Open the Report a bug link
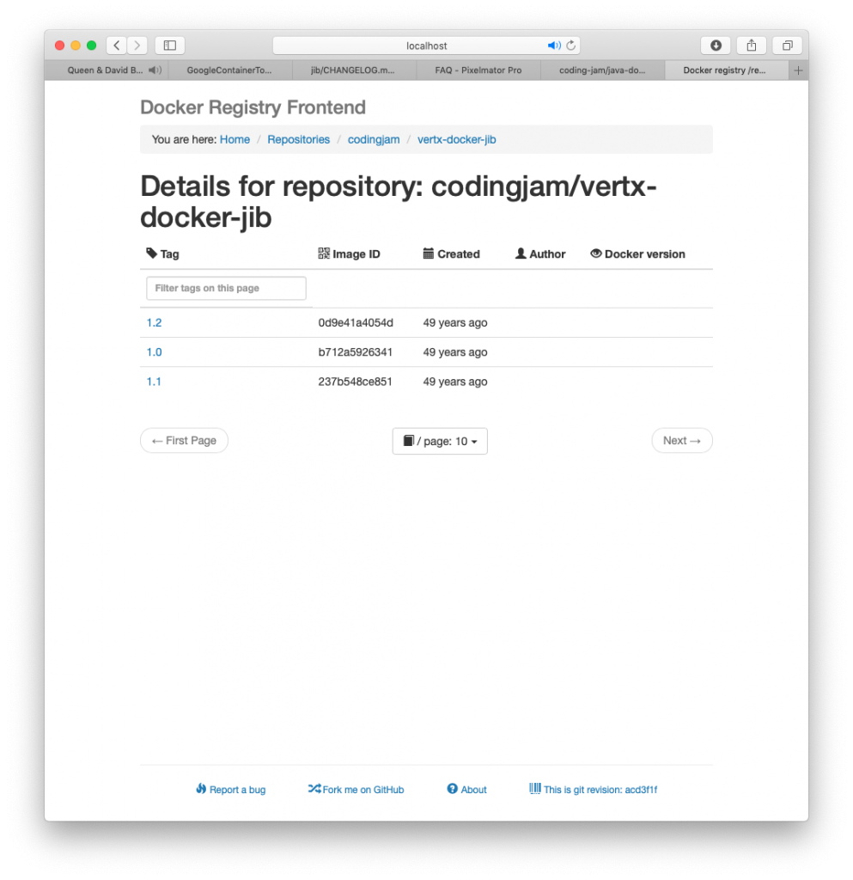The width and height of the screenshot is (853, 880). [x=237, y=790]
